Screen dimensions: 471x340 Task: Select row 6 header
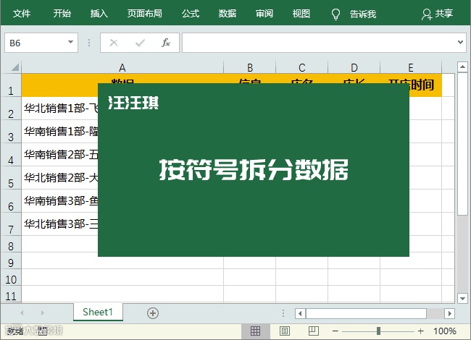11,201
